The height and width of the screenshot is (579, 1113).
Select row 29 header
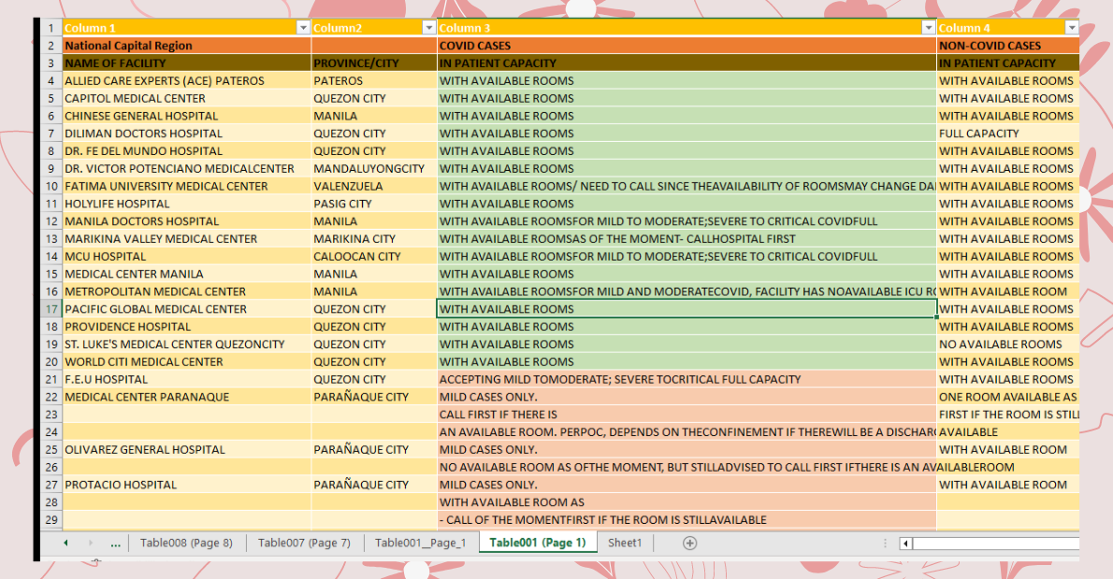point(51,519)
